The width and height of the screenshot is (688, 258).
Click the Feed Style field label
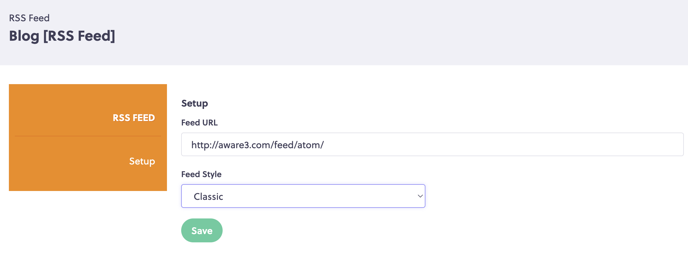pyautogui.click(x=201, y=174)
